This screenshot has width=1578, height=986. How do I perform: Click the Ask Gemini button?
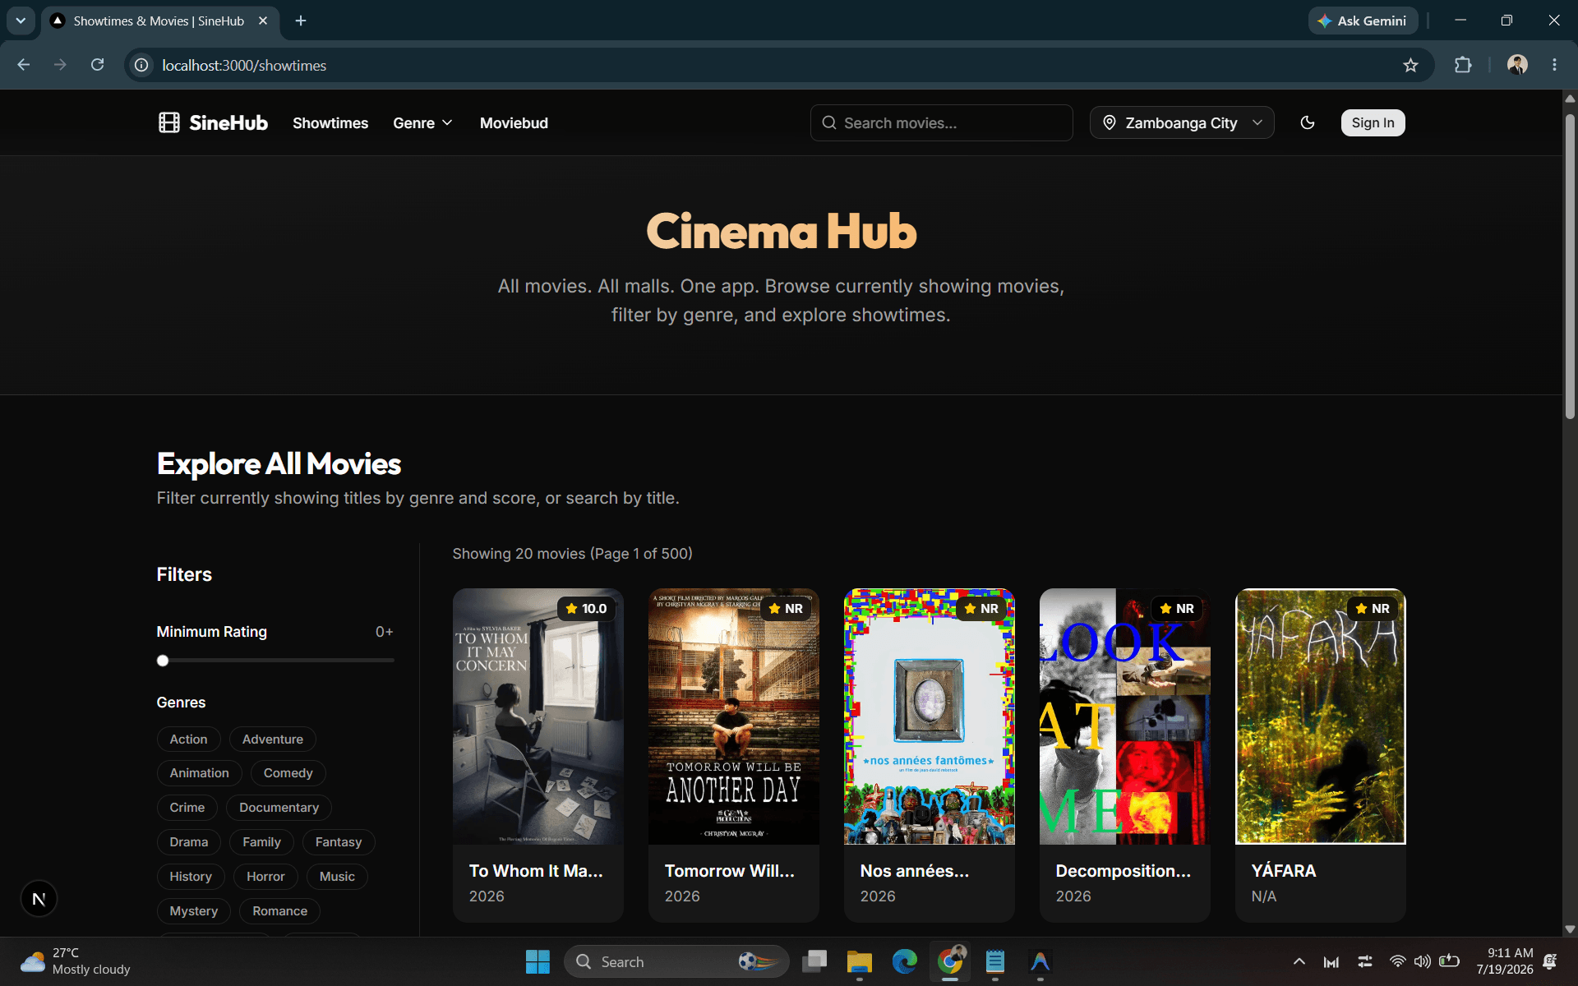[x=1363, y=21]
